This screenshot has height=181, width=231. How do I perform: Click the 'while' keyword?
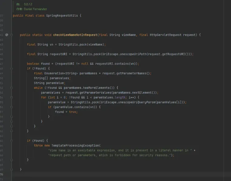(x=38, y=88)
